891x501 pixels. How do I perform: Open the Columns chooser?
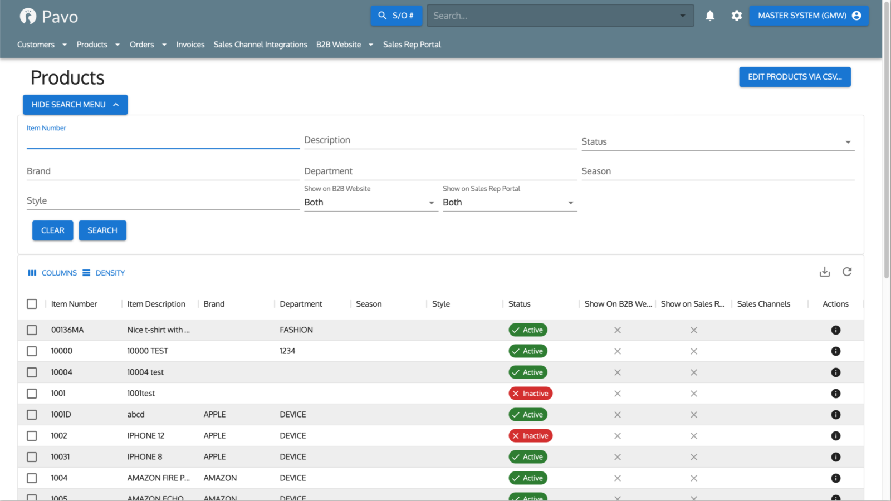tap(52, 273)
